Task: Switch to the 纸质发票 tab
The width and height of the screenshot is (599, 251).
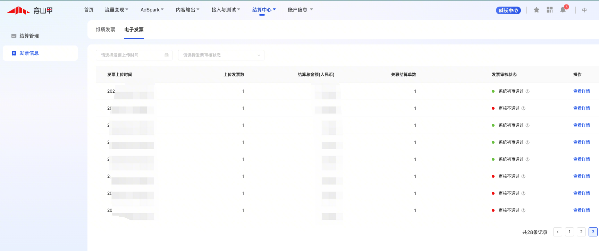Action: pyautogui.click(x=106, y=30)
